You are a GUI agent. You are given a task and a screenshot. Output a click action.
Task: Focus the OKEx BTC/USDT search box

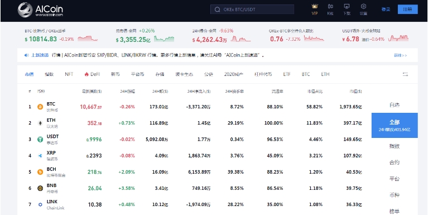[x=252, y=9]
